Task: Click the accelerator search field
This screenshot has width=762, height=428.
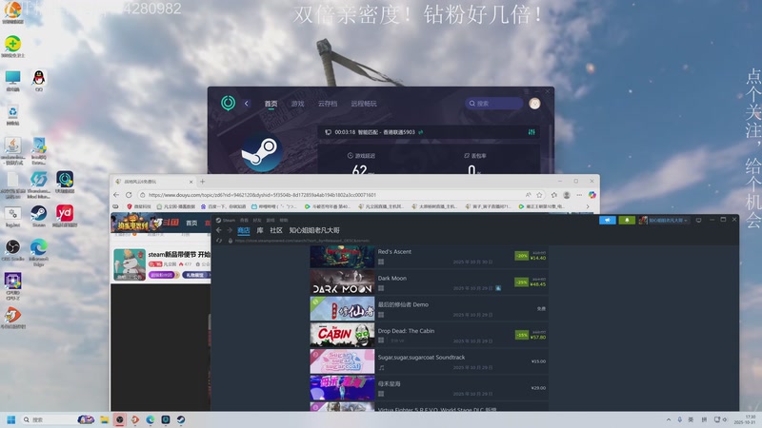Action: [x=493, y=104]
